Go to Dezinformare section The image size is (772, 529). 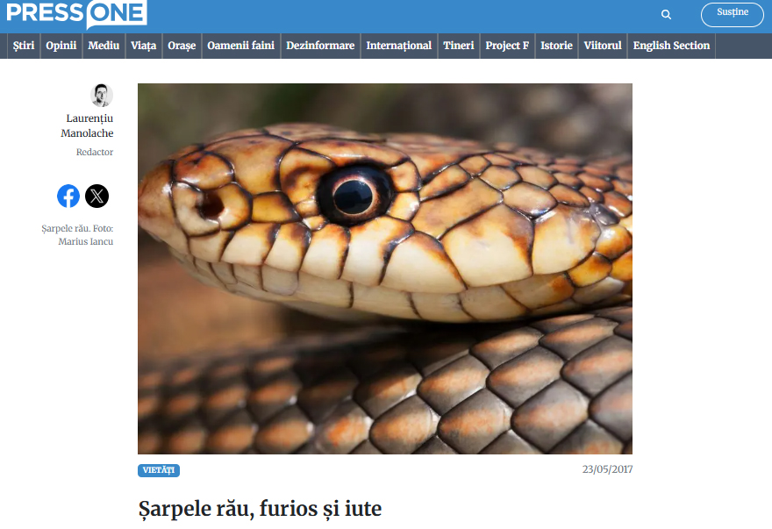[x=320, y=46]
